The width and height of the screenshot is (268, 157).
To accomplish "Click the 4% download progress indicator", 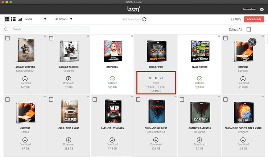I will pos(161,78).
